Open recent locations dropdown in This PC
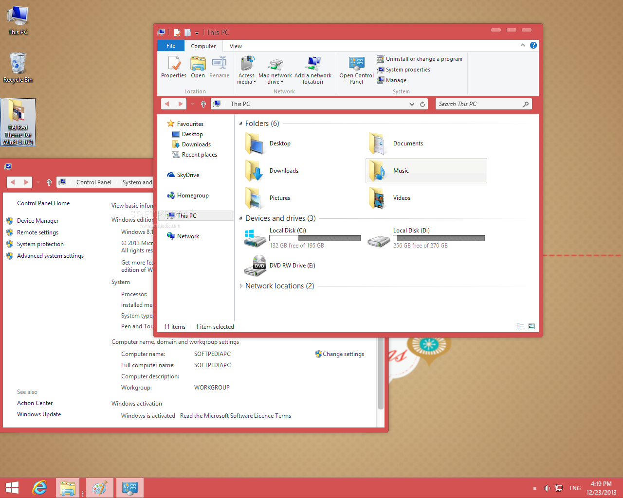Image resolution: width=623 pixels, height=498 pixels. coord(192,104)
